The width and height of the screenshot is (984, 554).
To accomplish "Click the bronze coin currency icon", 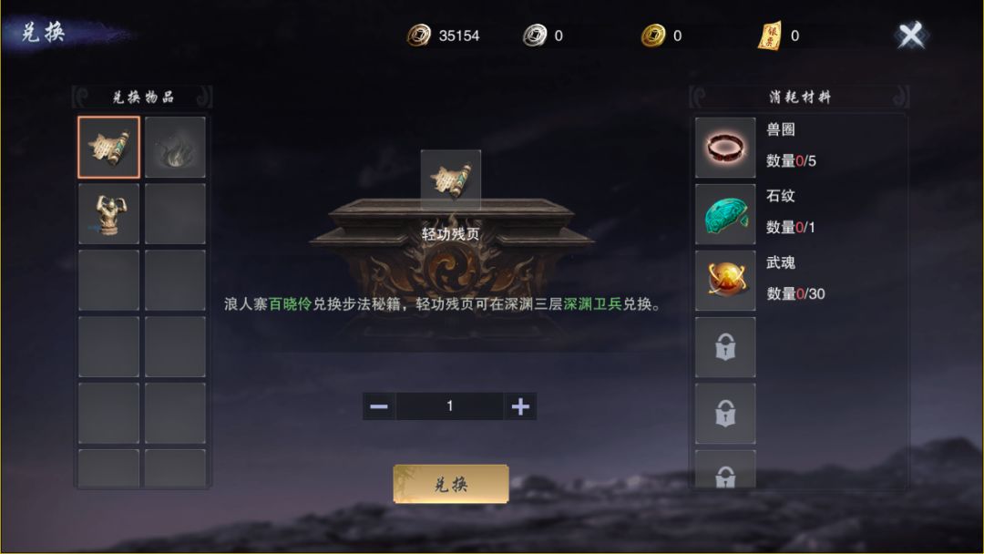I will tap(418, 36).
